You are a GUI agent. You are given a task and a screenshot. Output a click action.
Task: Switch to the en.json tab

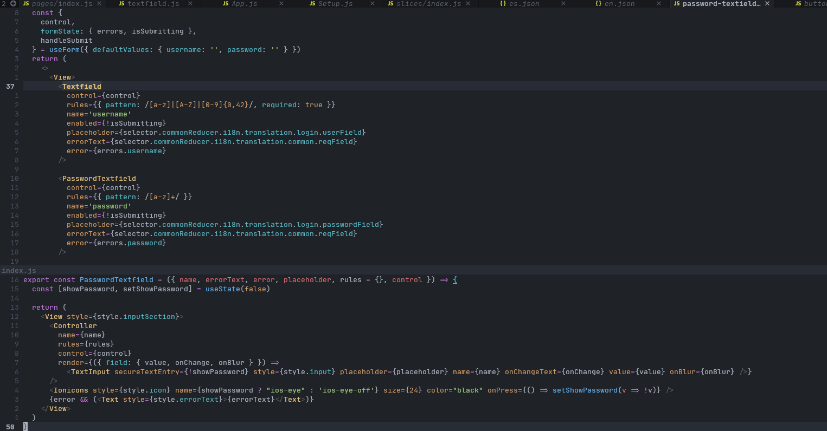(620, 4)
